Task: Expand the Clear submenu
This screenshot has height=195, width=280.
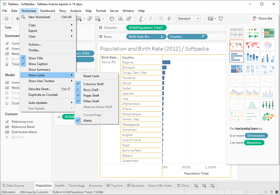Action: point(47,37)
